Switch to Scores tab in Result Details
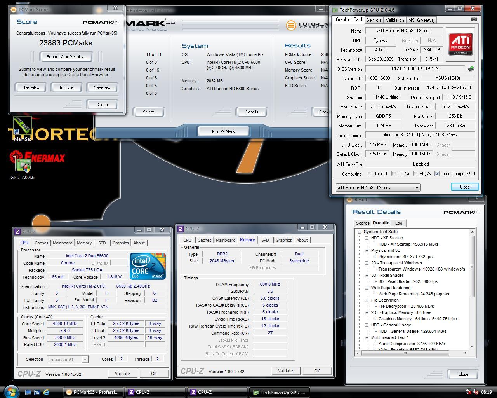Image resolution: width=497 pixels, height=398 pixels. click(363, 223)
